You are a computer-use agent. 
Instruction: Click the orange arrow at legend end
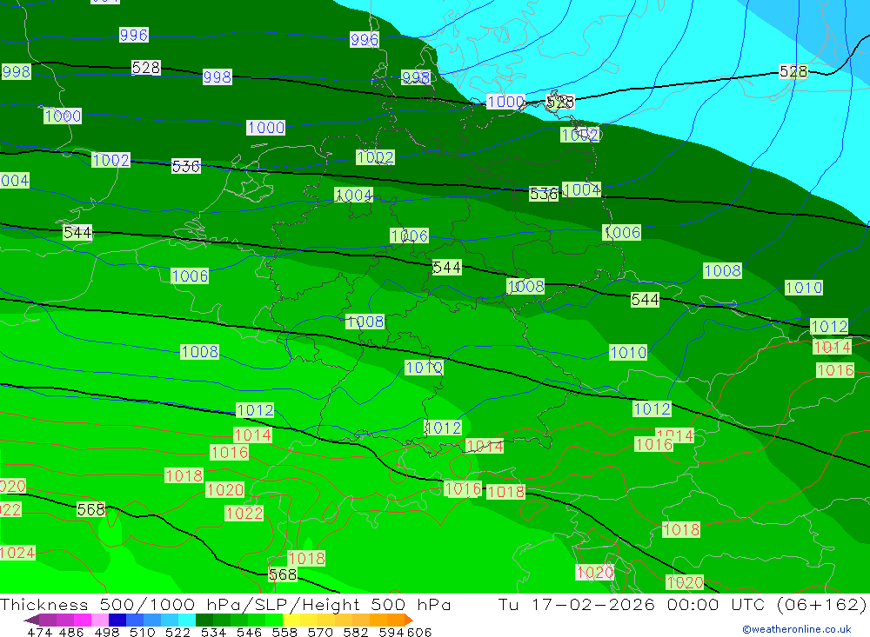[409, 620]
